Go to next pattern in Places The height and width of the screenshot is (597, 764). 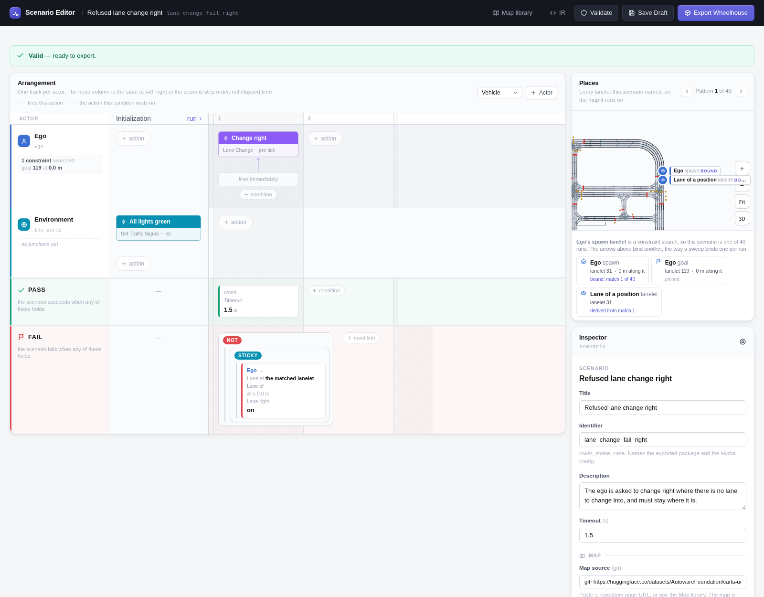pyautogui.click(x=741, y=91)
